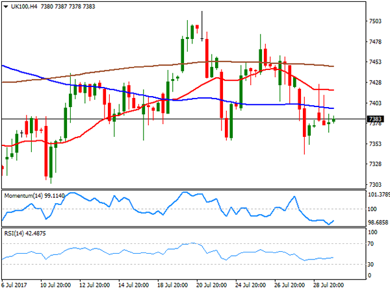
Task: Click the 7503 price axis value
Action: [x=375, y=21]
